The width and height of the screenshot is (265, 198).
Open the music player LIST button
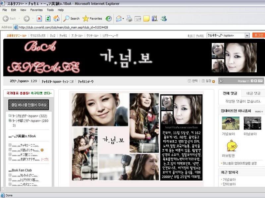click(x=260, y=81)
